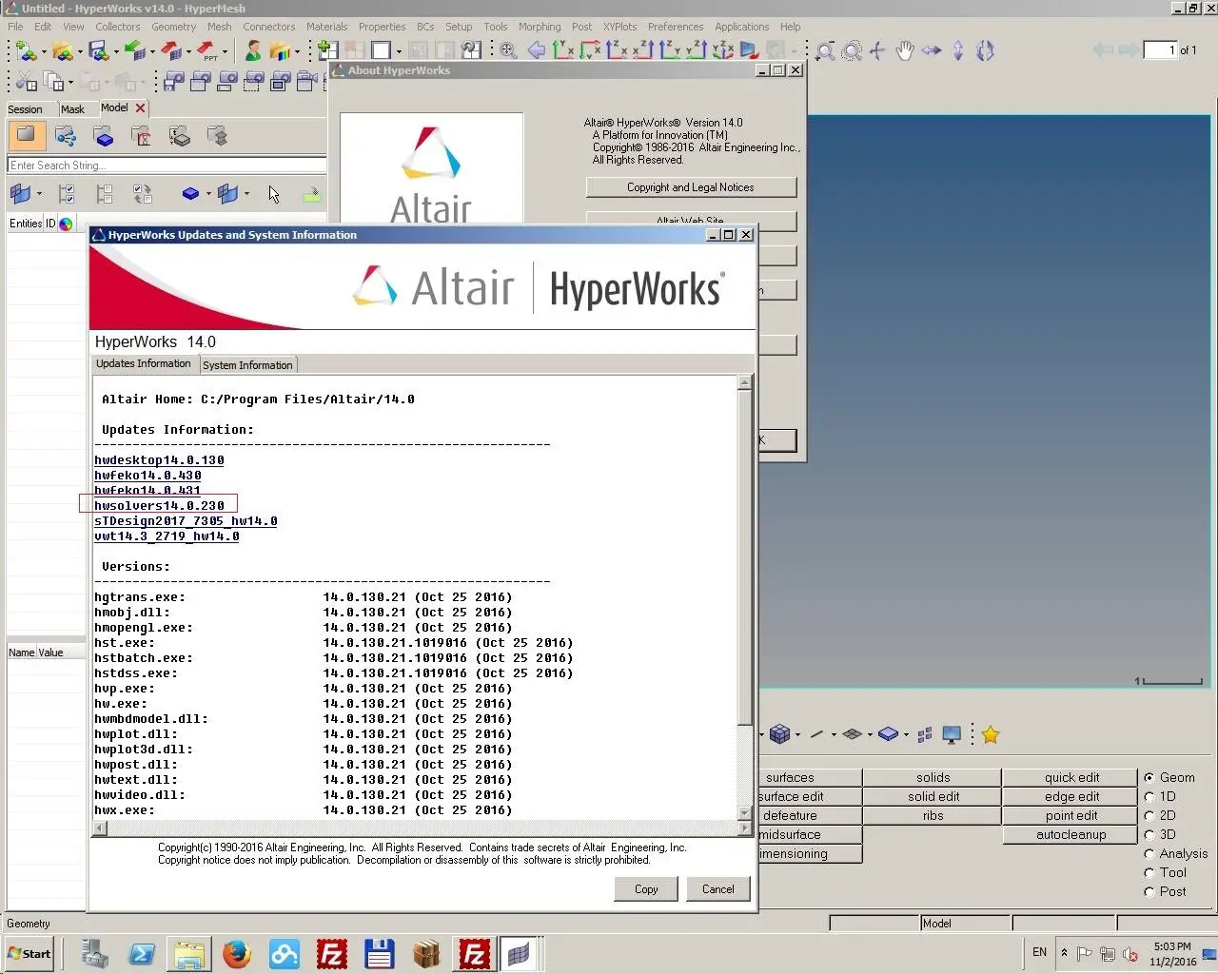Select the Component View blue box icon
Screen dimensions: 1218x974
(x=104, y=136)
